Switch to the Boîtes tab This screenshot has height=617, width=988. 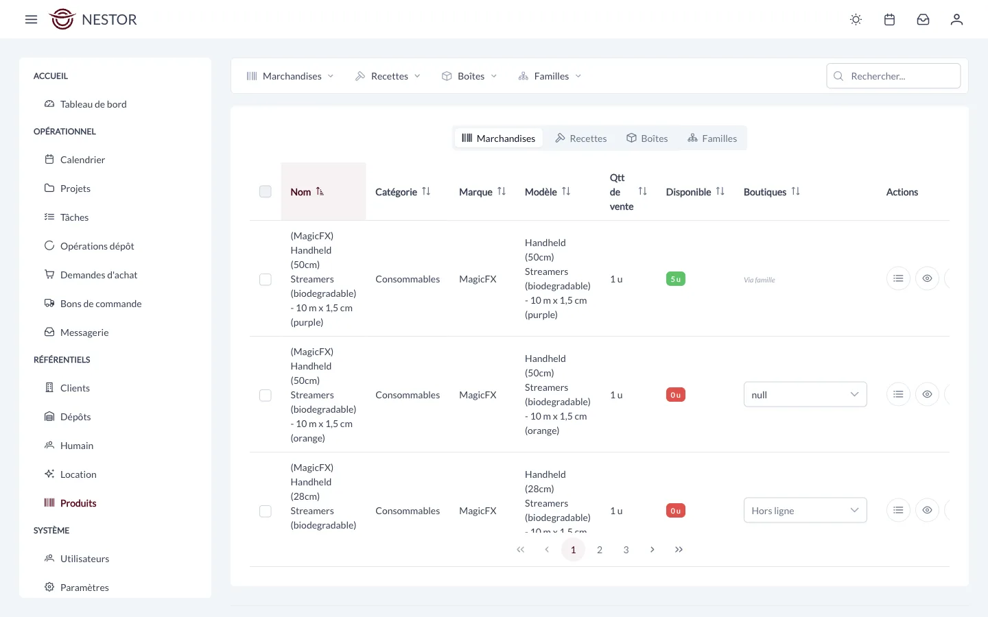(x=647, y=138)
